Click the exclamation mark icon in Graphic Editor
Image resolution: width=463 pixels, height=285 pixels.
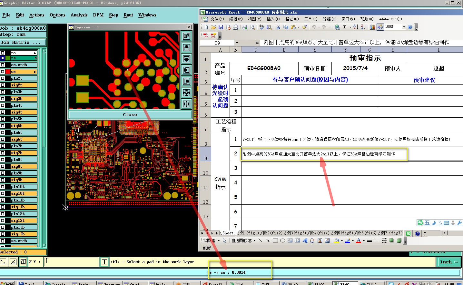(x=104, y=262)
